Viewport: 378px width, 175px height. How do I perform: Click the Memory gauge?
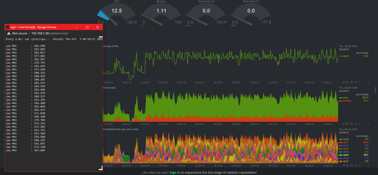point(161,13)
